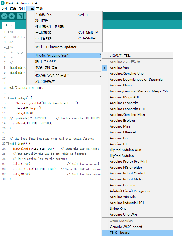Switch to the Blink sketch tab
Viewport: 182px width, 238px height.
pyautogui.click(x=9, y=25)
